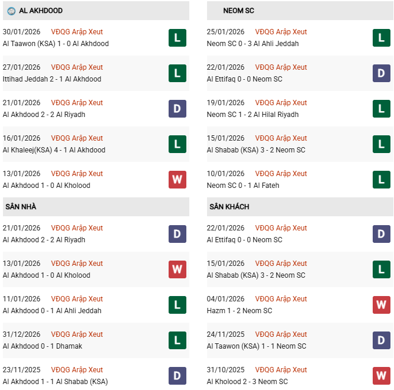The image size is (394, 390).
Task: Select draw badge for Al Taawon 1-1 Neom SC
Action: [381, 340]
